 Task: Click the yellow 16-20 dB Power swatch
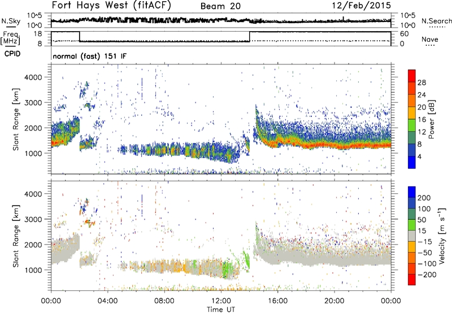point(412,113)
